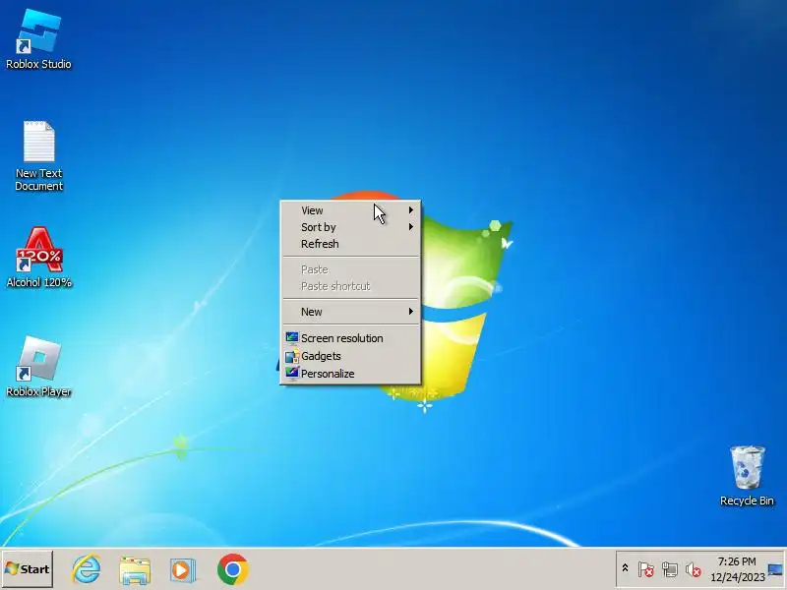787x590 pixels.
Task: Click the muted volume speaker tray icon
Action: click(694, 569)
